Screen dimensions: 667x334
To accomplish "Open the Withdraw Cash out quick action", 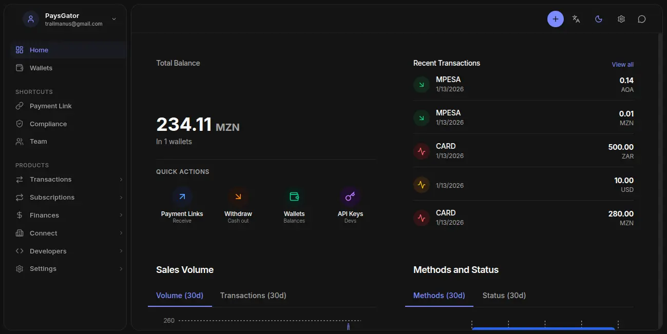I will pos(238,204).
